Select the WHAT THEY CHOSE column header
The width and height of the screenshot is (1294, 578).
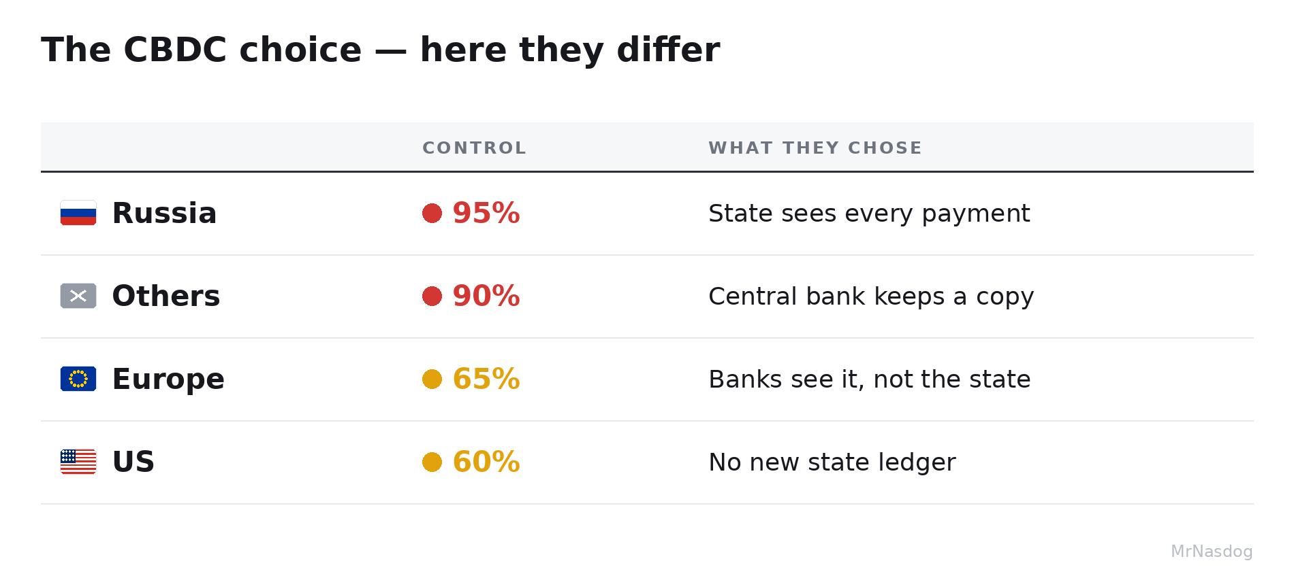pyautogui.click(x=815, y=148)
